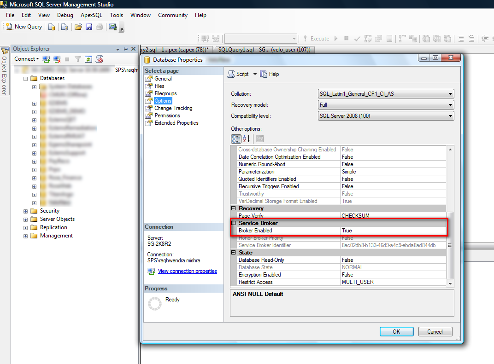Expand the Management folder node

click(x=25, y=236)
